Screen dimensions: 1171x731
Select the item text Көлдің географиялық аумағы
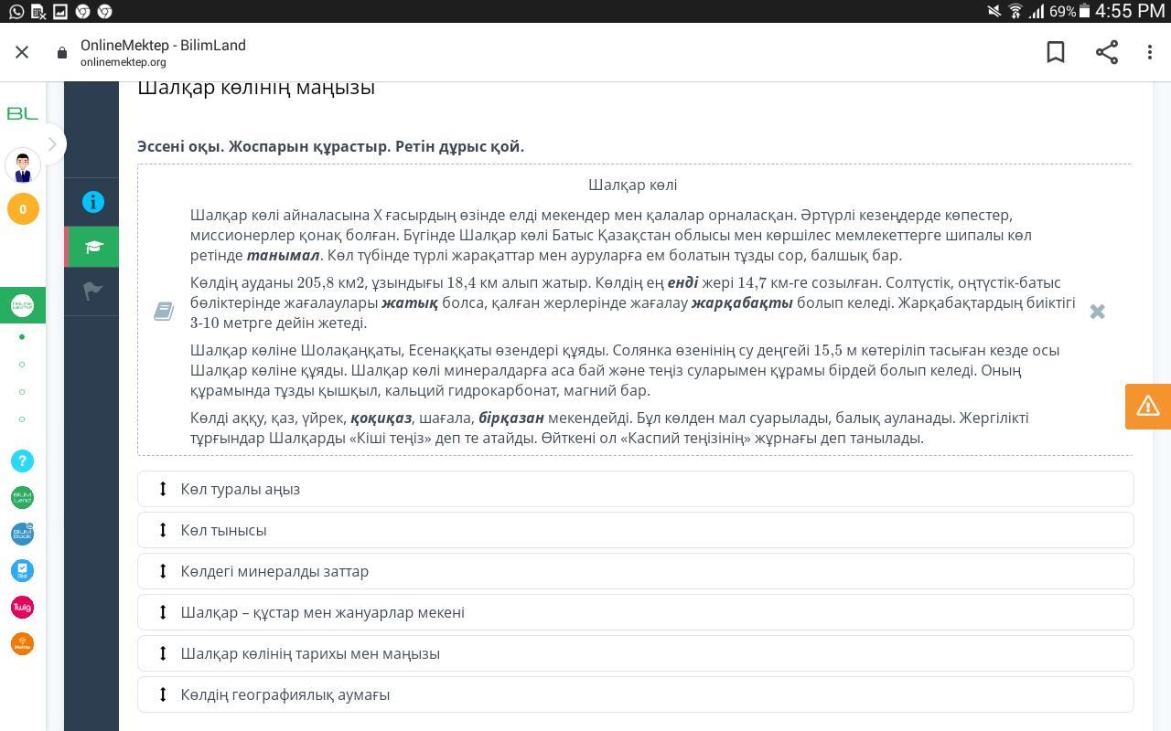[x=285, y=694]
